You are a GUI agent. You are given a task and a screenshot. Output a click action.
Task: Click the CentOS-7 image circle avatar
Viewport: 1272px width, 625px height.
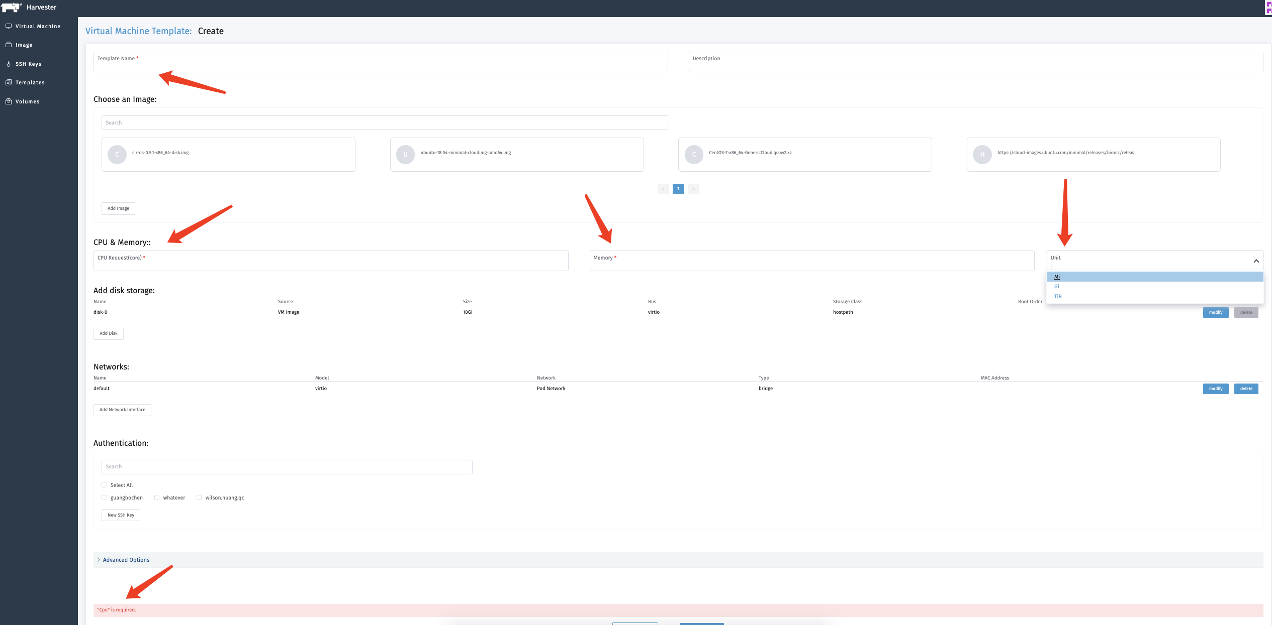click(694, 154)
